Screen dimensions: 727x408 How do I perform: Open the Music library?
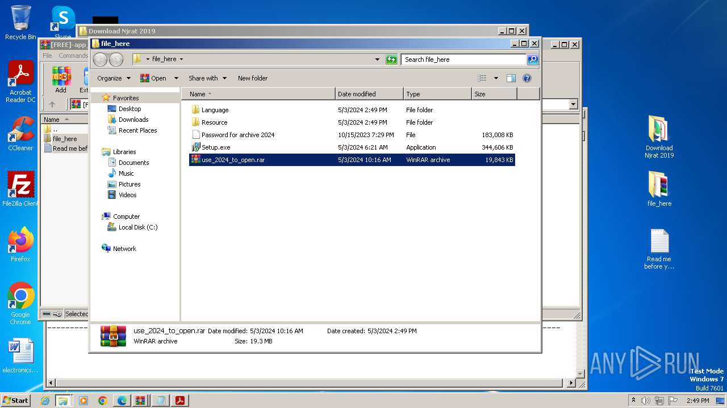click(x=126, y=173)
